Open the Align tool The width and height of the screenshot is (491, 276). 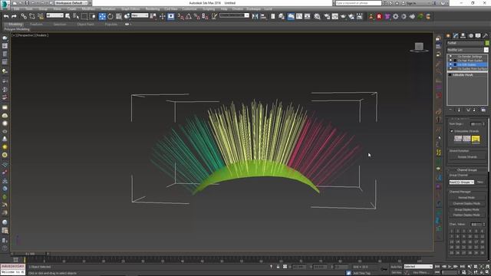[263, 16]
